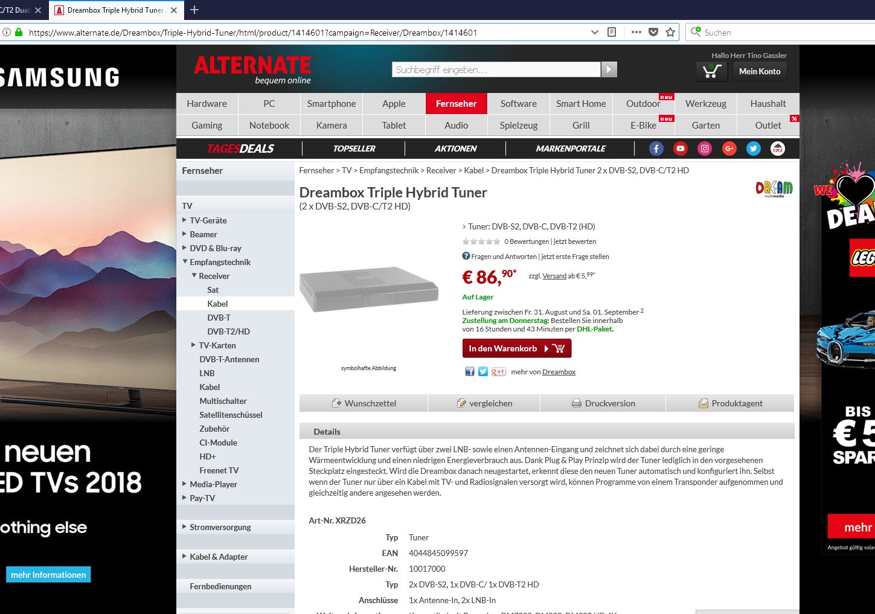Viewport: 875px width, 614px height.
Task: Click the Dreambox manufacturer link
Action: point(559,372)
